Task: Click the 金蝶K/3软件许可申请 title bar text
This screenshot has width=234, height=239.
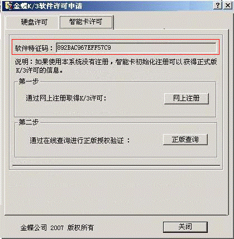Action: tap(47, 6)
